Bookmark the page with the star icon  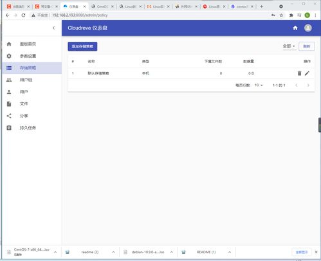(x=281, y=15)
